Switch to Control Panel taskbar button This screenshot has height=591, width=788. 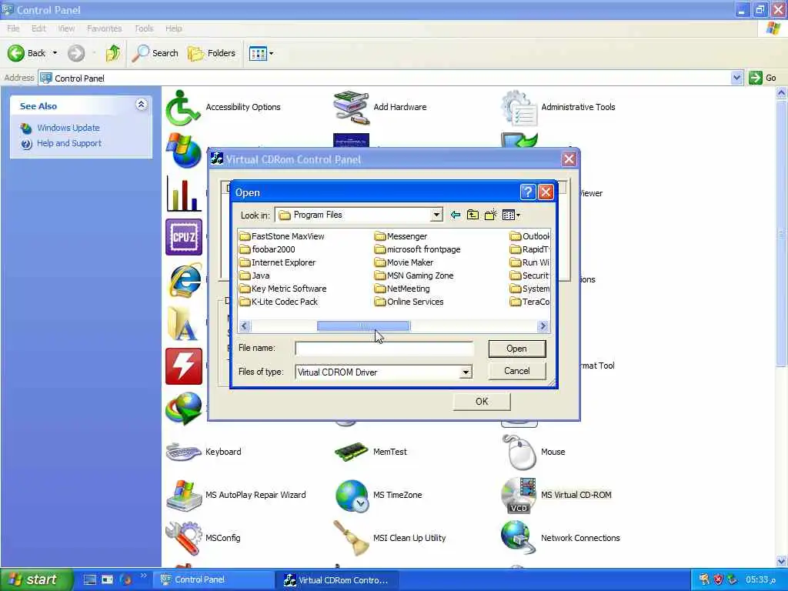pyautogui.click(x=212, y=580)
